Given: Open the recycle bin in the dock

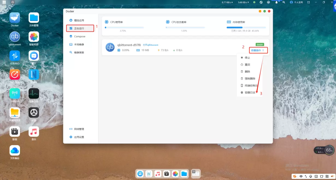Looking at the screenshot, I should tap(149, 174).
